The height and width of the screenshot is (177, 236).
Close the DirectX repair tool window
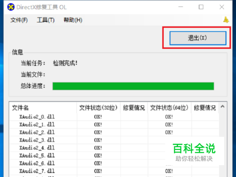point(222,7)
